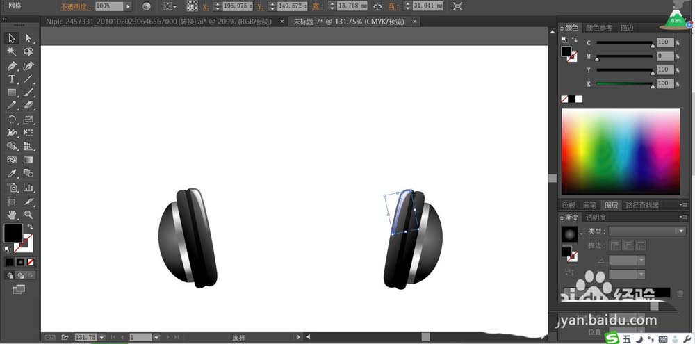
Task: Open the 色板 panel tab
Action: [569, 205]
